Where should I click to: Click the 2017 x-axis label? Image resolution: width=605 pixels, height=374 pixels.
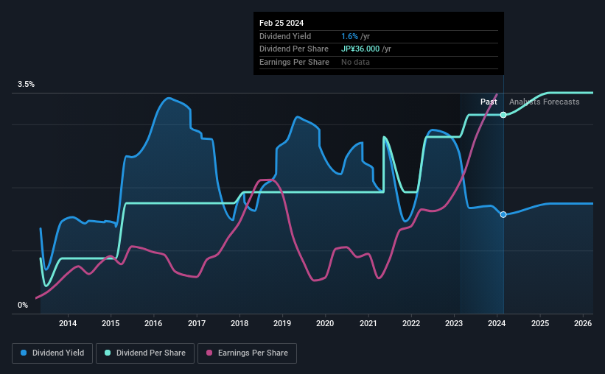197,323
